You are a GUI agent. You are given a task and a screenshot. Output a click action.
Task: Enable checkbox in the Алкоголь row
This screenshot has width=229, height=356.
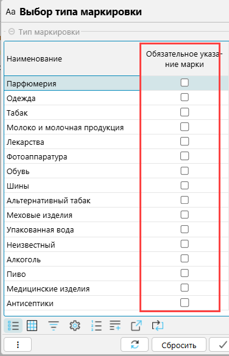[x=185, y=259]
